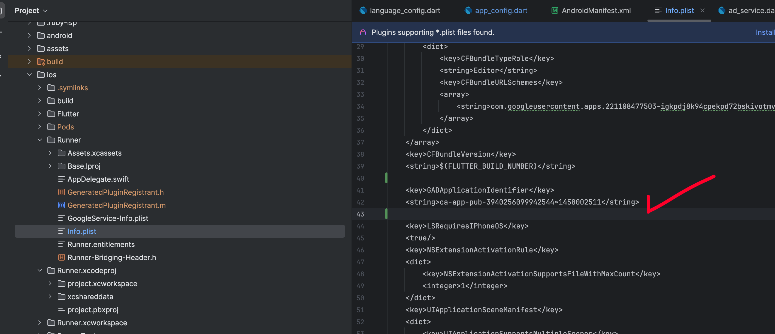Expand the Base.lproj folder

coord(50,166)
